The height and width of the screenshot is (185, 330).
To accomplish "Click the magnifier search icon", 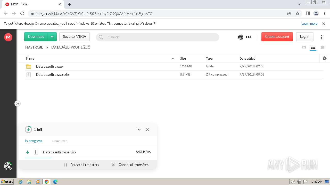I will tap(101, 37).
